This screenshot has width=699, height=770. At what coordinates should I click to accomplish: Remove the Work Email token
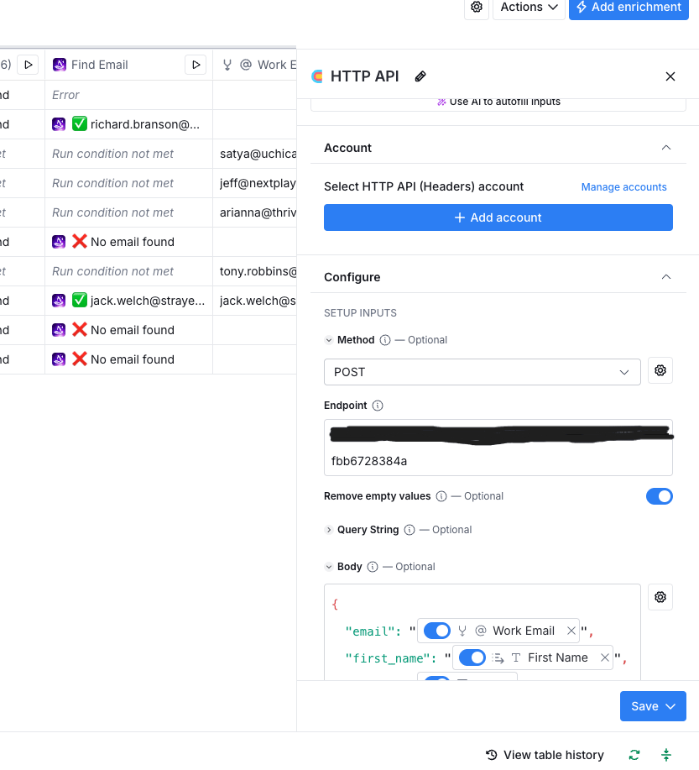click(571, 631)
